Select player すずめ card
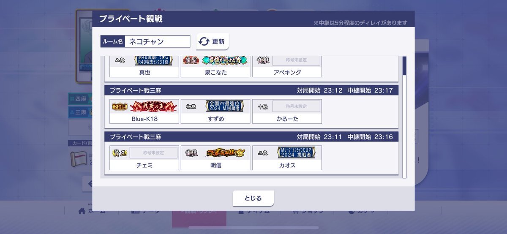507x234 pixels. [x=216, y=112]
